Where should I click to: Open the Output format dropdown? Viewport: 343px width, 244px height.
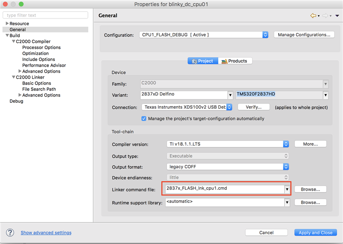click(x=286, y=167)
